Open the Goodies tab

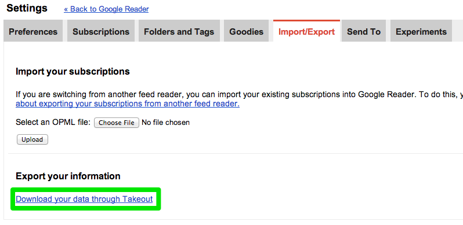point(246,31)
